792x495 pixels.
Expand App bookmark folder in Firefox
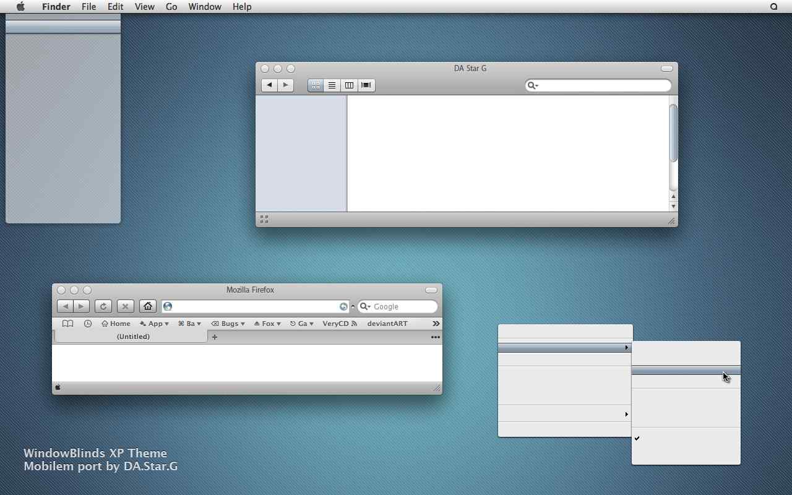click(154, 324)
